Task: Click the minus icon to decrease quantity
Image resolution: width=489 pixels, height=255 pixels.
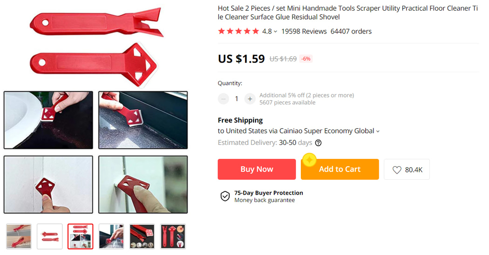Action: coord(224,98)
